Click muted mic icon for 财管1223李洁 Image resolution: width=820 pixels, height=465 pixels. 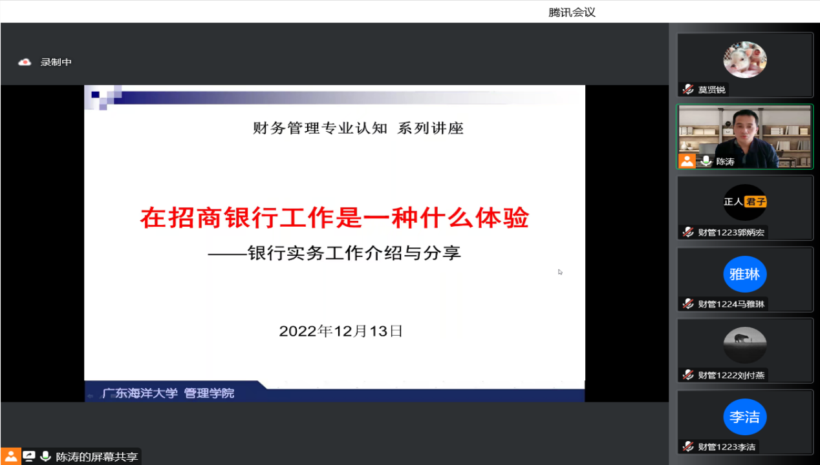[x=688, y=447]
